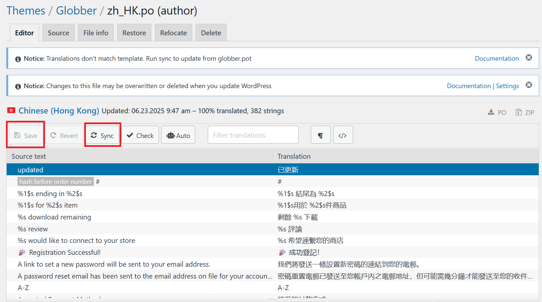Select 'A link to set a new password' row

point(272,264)
